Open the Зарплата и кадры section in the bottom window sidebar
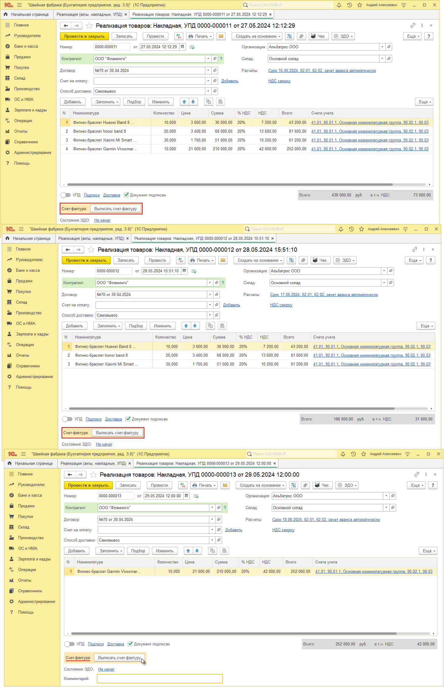444x687 pixels. point(34,559)
